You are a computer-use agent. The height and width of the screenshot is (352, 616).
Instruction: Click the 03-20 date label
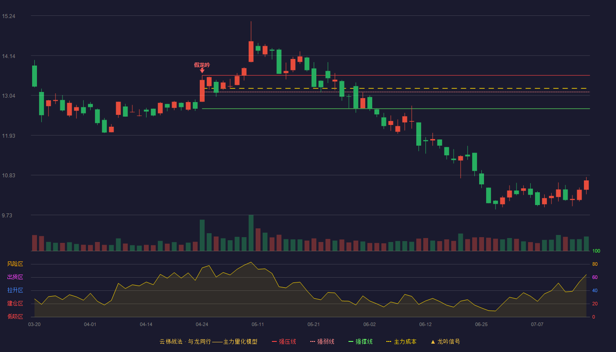(x=34, y=324)
